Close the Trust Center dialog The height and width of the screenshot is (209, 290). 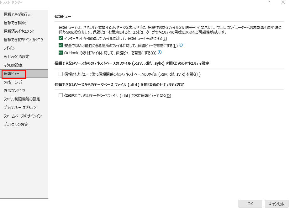(x=283, y=3)
